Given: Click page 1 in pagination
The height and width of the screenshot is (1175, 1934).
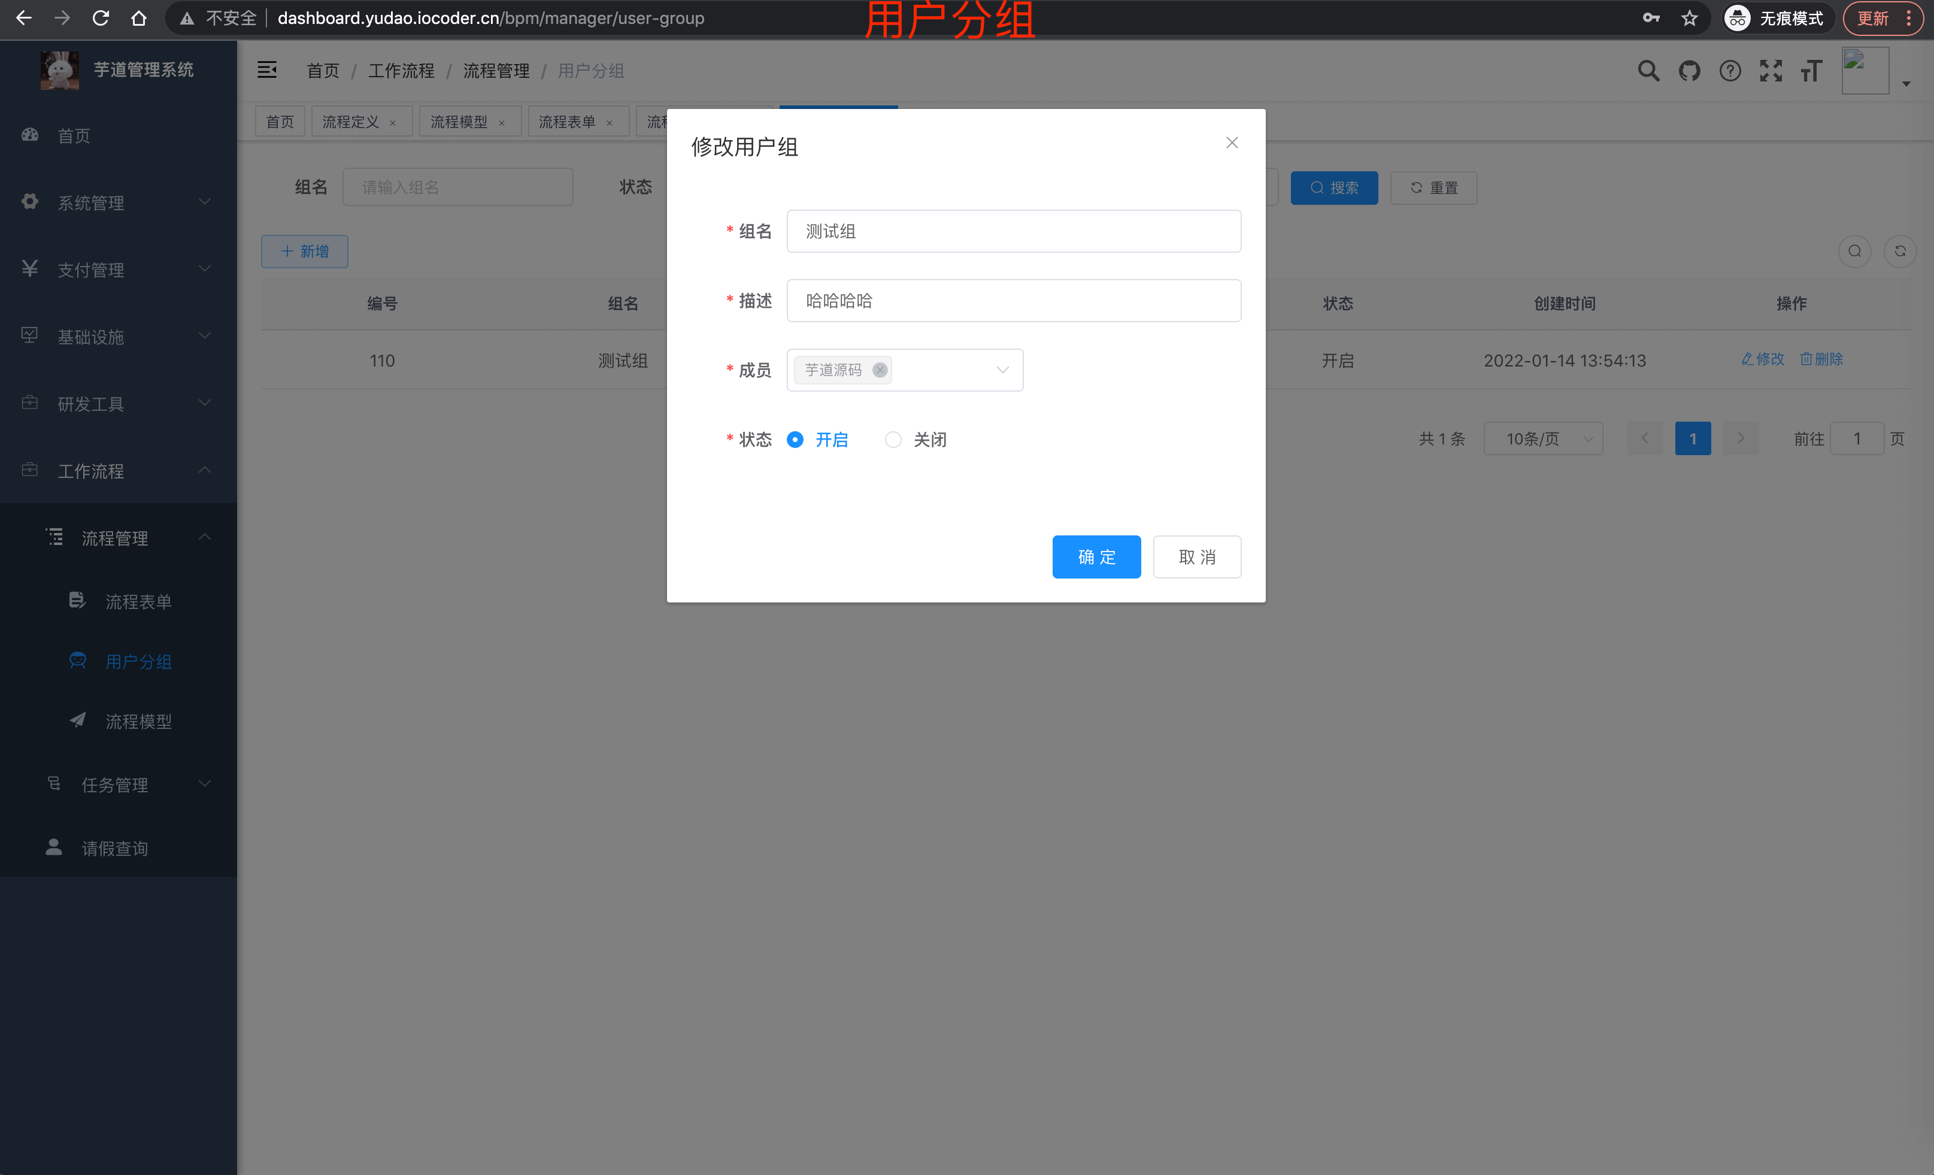Looking at the screenshot, I should pyautogui.click(x=1693, y=439).
